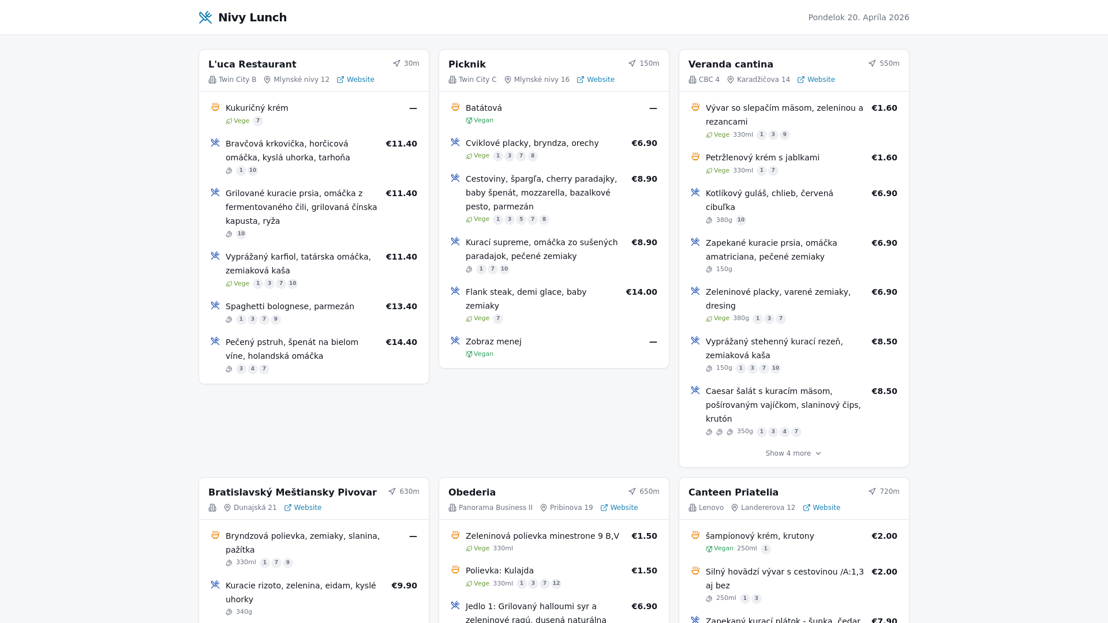The height and width of the screenshot is (623, 1108).
Task: Click the €13.40 price for Spaghetti bolognese
Action: [402, 306]
